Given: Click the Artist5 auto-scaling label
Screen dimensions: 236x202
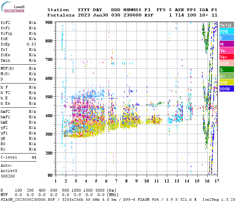Looking at the screenshot, I should 9,171.
